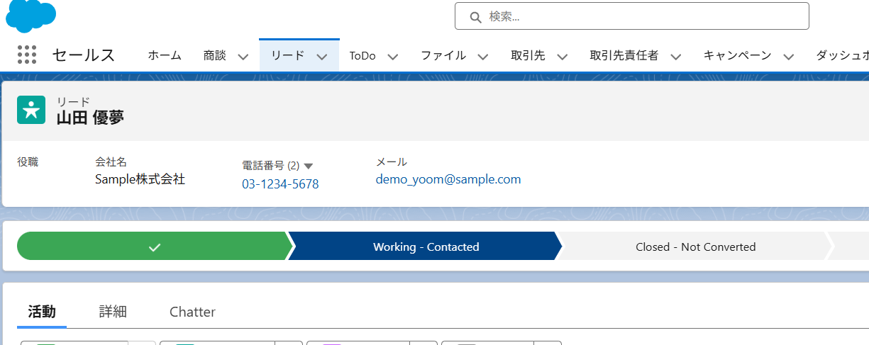This screenshot has height=345, width=869.
Task: Click the Salesforce cloud logo
Action: click(x=31, y=16)
